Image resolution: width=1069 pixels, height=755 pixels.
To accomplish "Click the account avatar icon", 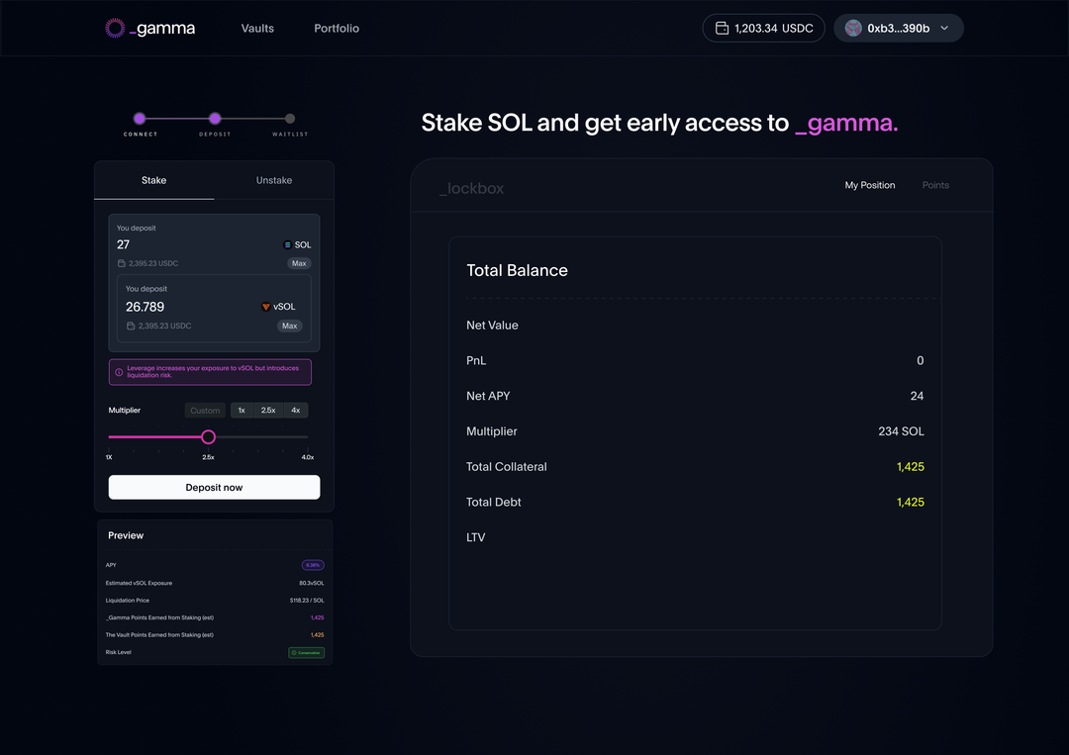I will (853, 28).
